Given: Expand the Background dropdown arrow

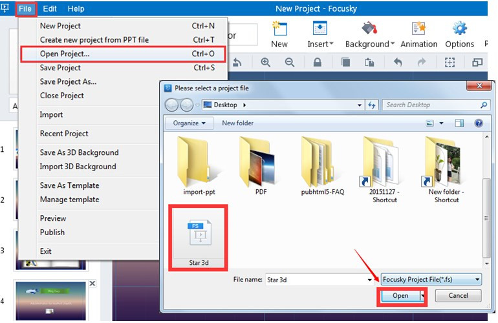Looking at the screenshot, I should (393, 43).
